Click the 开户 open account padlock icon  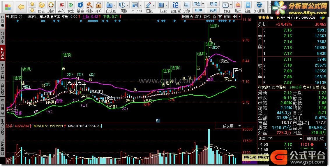[x=98, y=7]
